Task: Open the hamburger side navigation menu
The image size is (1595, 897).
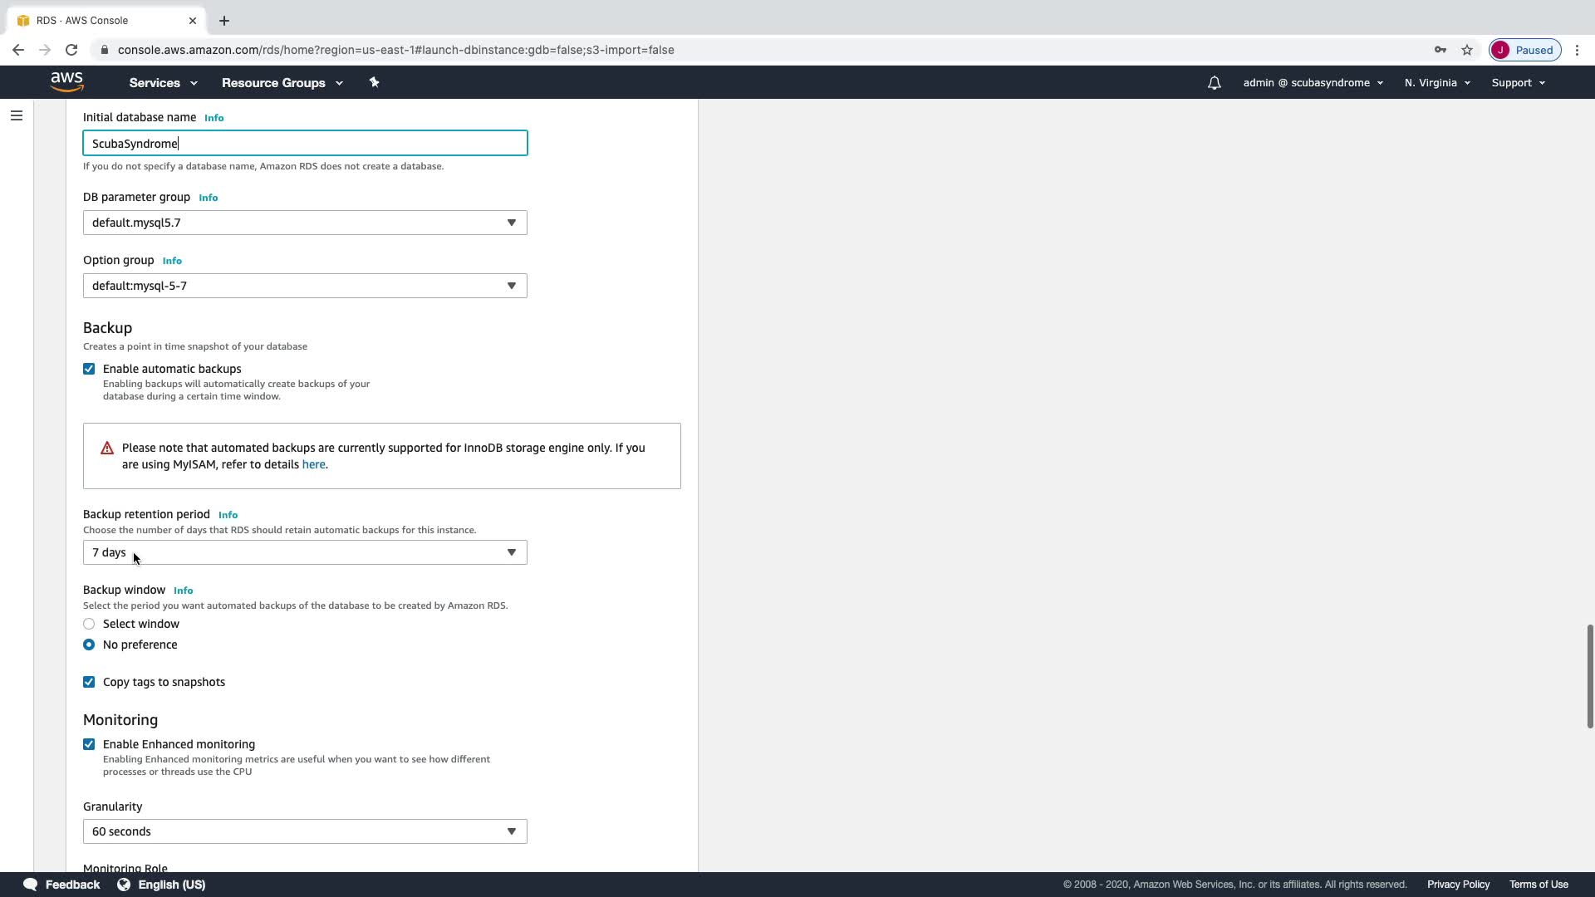Action: pos(17,115)
